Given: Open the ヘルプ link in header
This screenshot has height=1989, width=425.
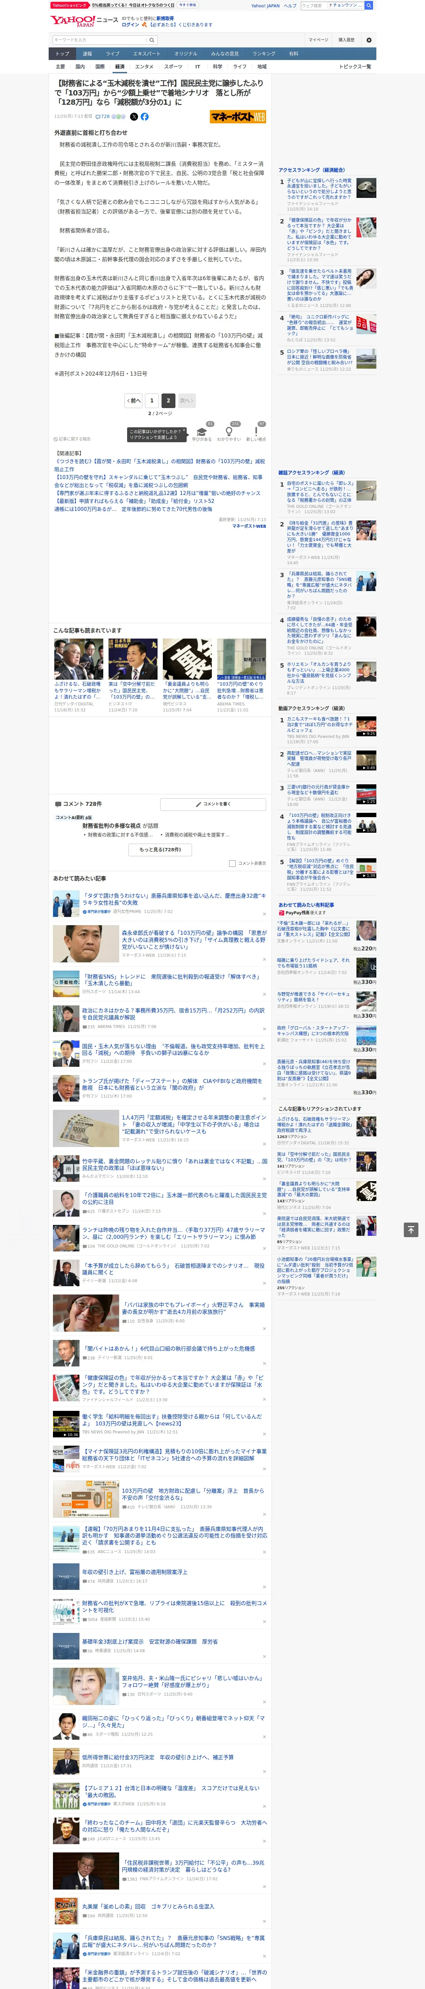Looking at the screenshot, I should pos(290,5).
